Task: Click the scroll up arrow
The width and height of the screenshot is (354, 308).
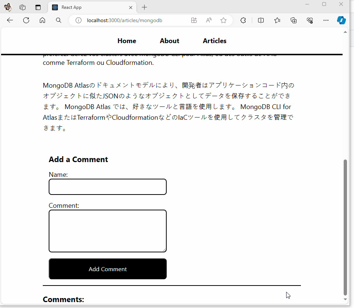Action: click(345, 32)
